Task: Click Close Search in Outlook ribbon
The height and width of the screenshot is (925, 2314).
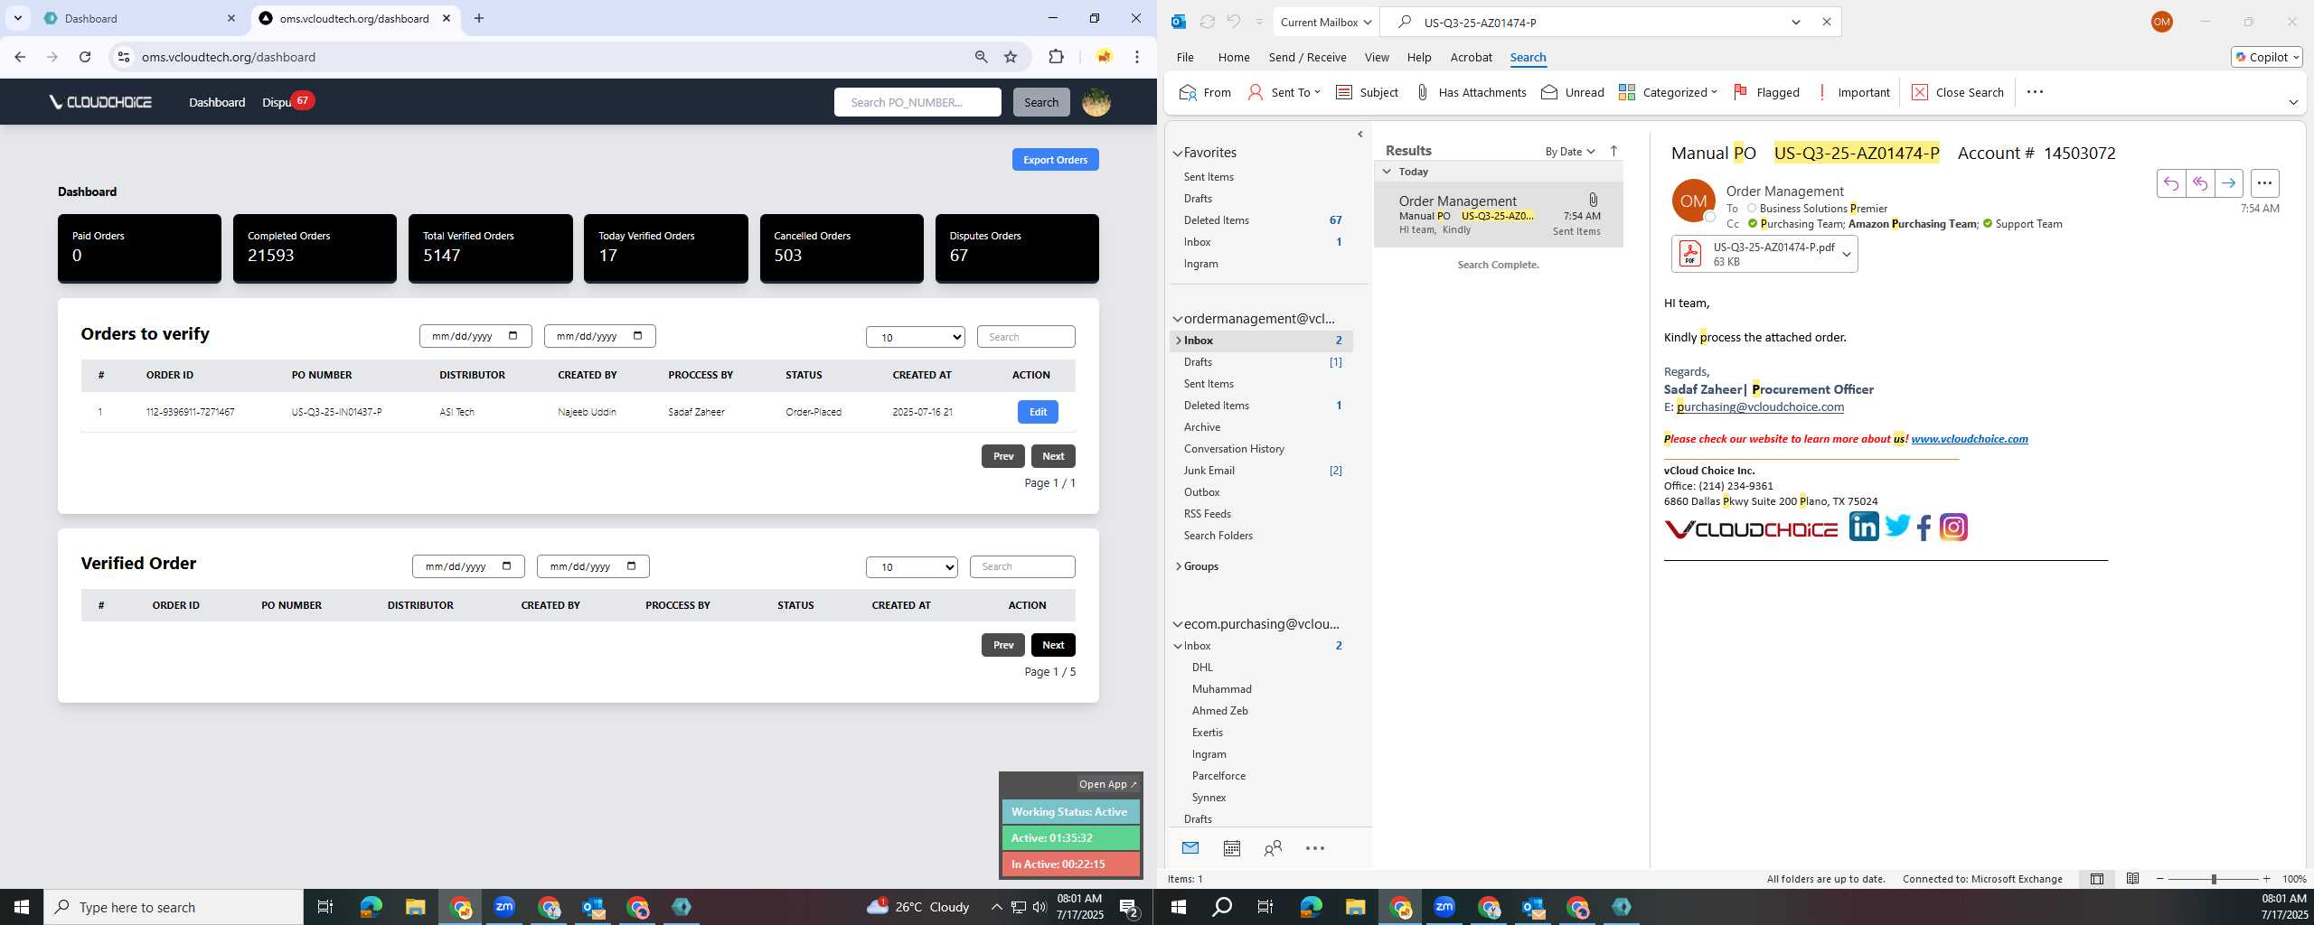Action: [x=1958, y=92]
